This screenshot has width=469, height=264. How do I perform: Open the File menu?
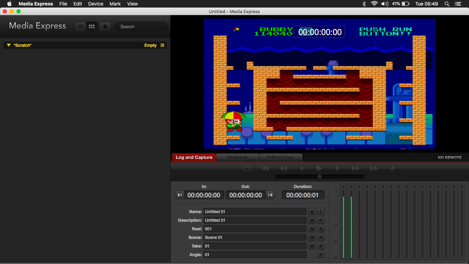63,4
